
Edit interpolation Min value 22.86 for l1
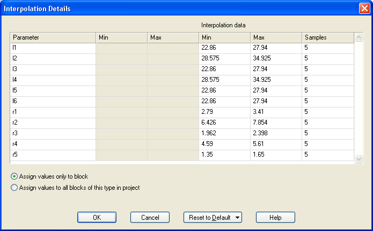point(224,48)
